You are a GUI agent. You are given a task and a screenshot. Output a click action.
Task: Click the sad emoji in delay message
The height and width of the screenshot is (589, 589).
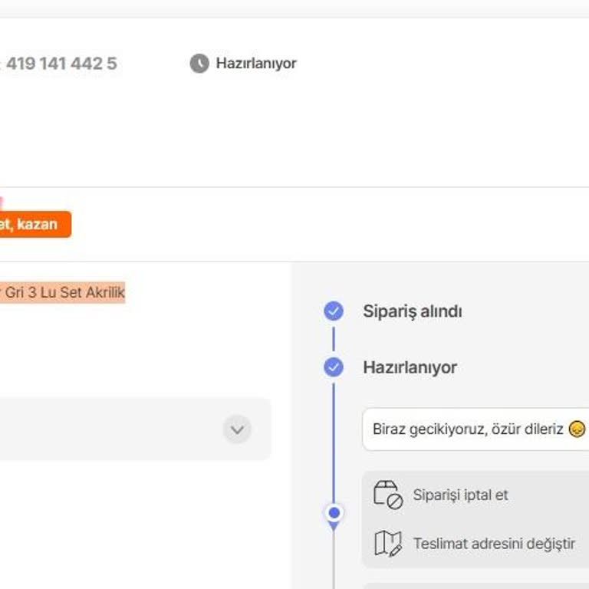pos(577,429)
